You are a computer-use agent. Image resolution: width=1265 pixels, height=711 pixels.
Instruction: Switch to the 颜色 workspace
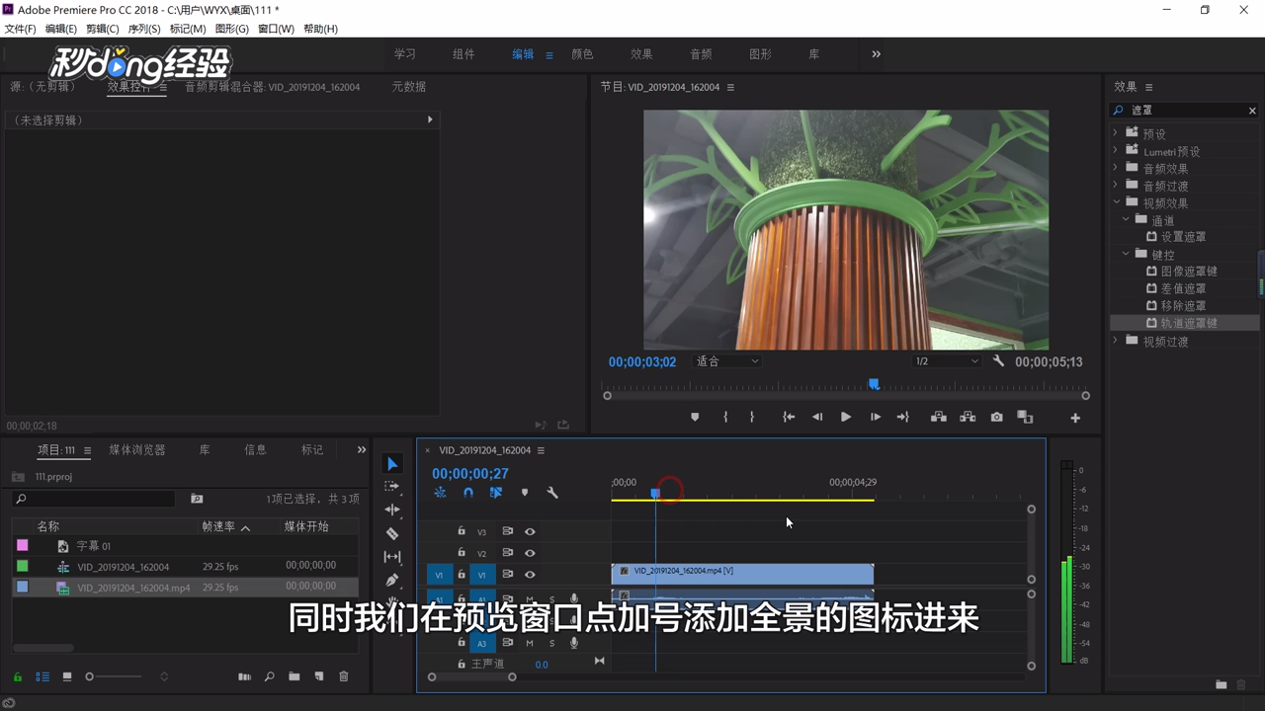pyautogui.click(x=582, y=54)
